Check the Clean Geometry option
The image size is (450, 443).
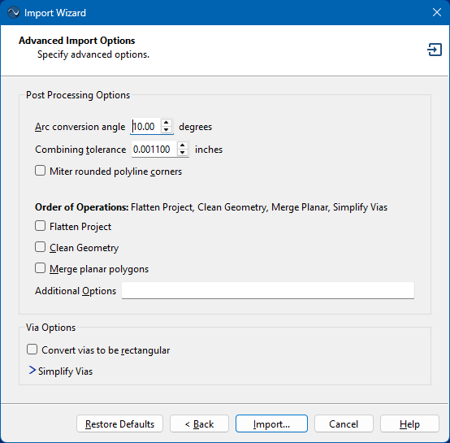pos(40,247)
